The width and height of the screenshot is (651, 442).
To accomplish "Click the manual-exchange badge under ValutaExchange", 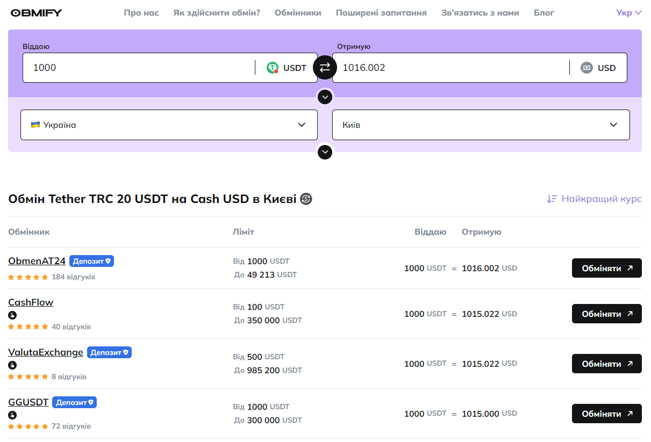I will (12, 365).
